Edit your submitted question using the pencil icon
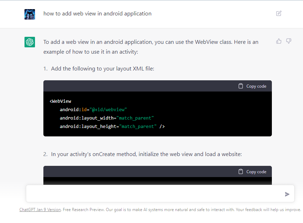This screenshot has height=223, width=303. pyautogui.click(x=279, y=13)
